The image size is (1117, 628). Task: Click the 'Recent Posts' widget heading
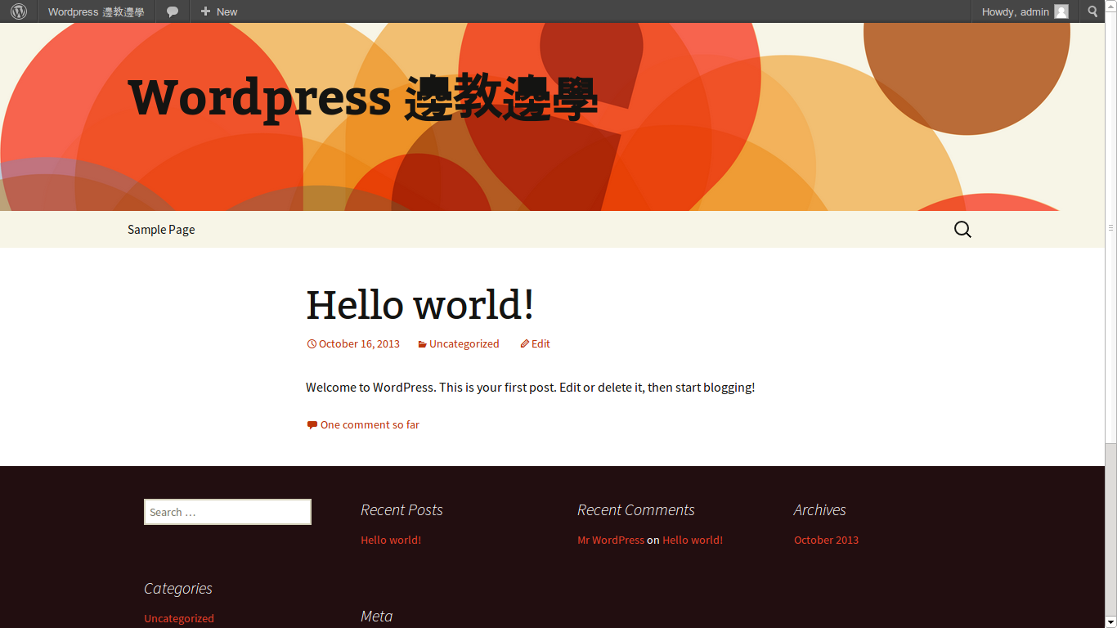401,510
